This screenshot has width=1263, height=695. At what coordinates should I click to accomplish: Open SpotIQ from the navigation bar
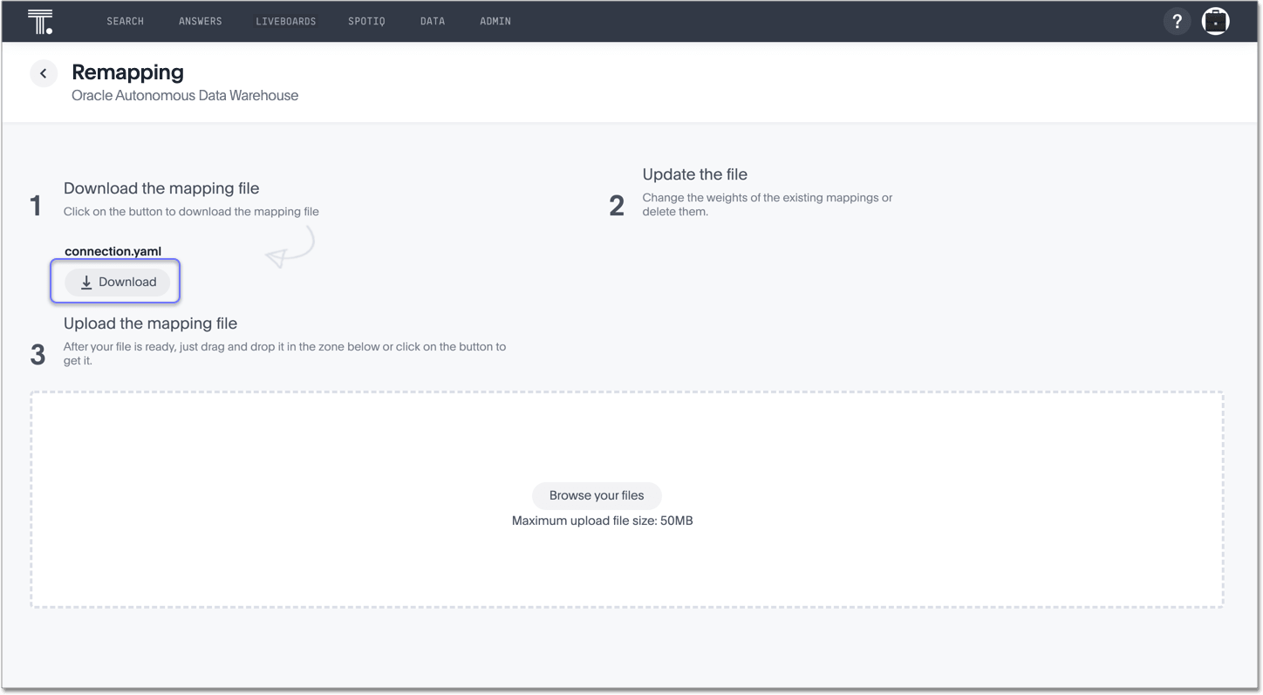366,21
